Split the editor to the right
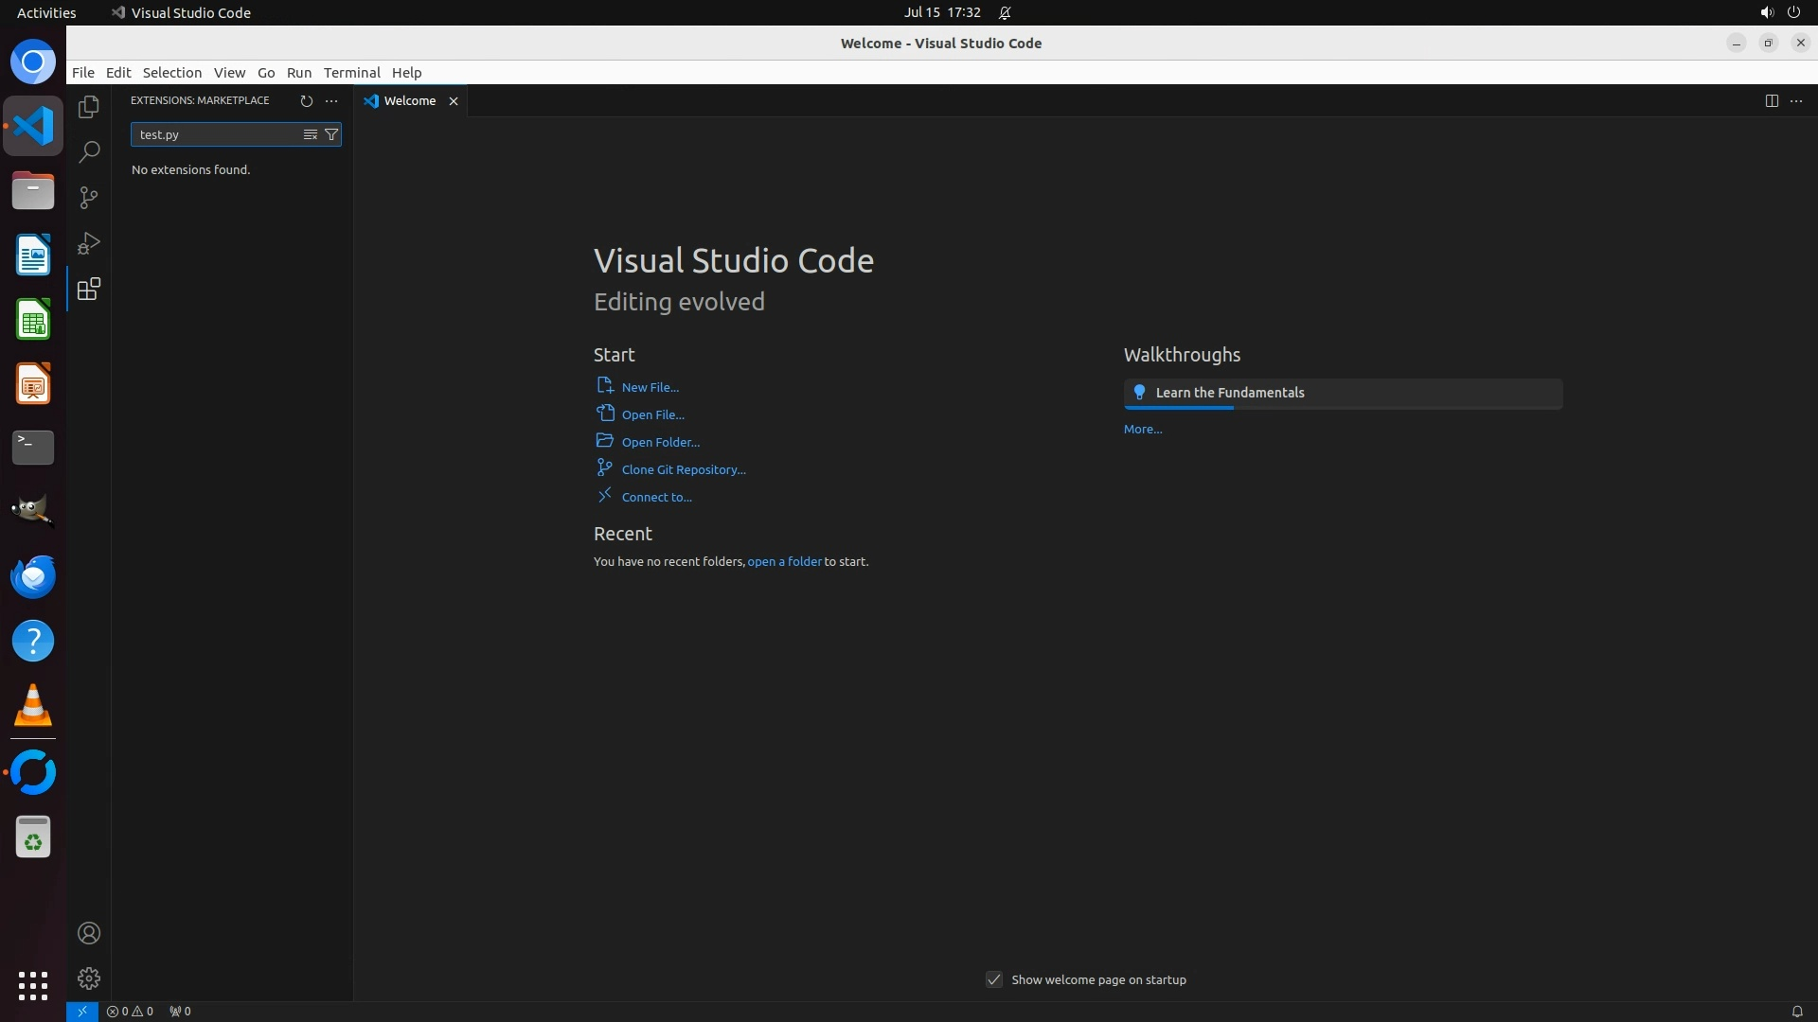This screenshot has width=1818, height=1022. pyautogui.click(x=1771, y=100)
